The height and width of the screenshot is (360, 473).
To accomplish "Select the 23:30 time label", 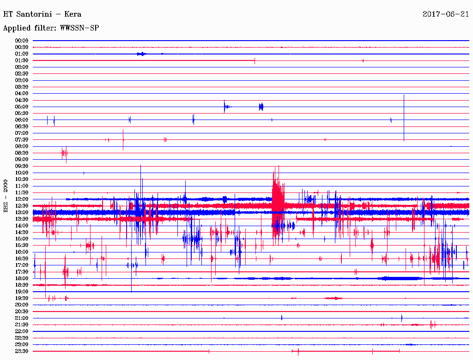I will (x=21, y=352).
